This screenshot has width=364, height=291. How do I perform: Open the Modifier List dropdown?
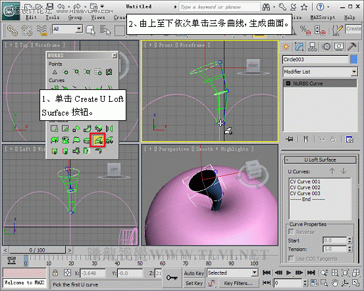(354, 72)
